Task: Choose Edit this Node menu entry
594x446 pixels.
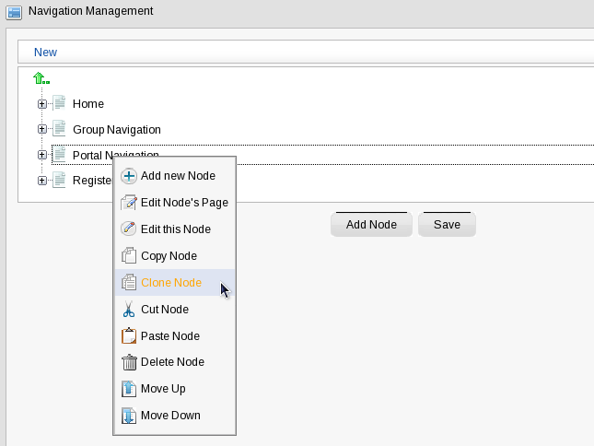Action: click(175, 229)
